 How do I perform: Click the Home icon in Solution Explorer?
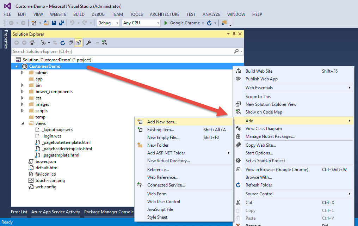(32, 43)
